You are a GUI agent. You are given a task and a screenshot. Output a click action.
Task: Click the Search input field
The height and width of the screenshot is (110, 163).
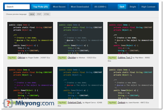coord(17,7)
